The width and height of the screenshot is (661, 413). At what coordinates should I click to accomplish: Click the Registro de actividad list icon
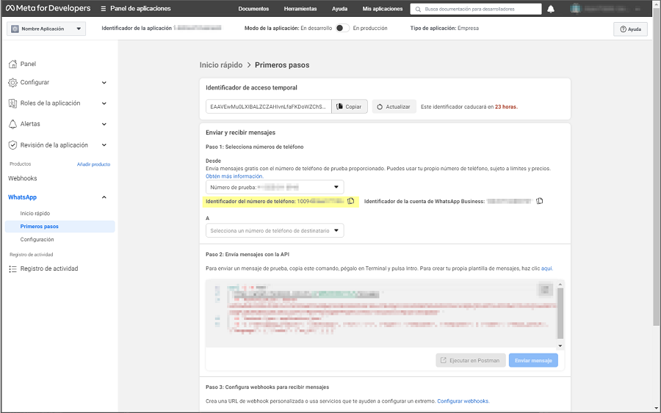click(13, 268)
